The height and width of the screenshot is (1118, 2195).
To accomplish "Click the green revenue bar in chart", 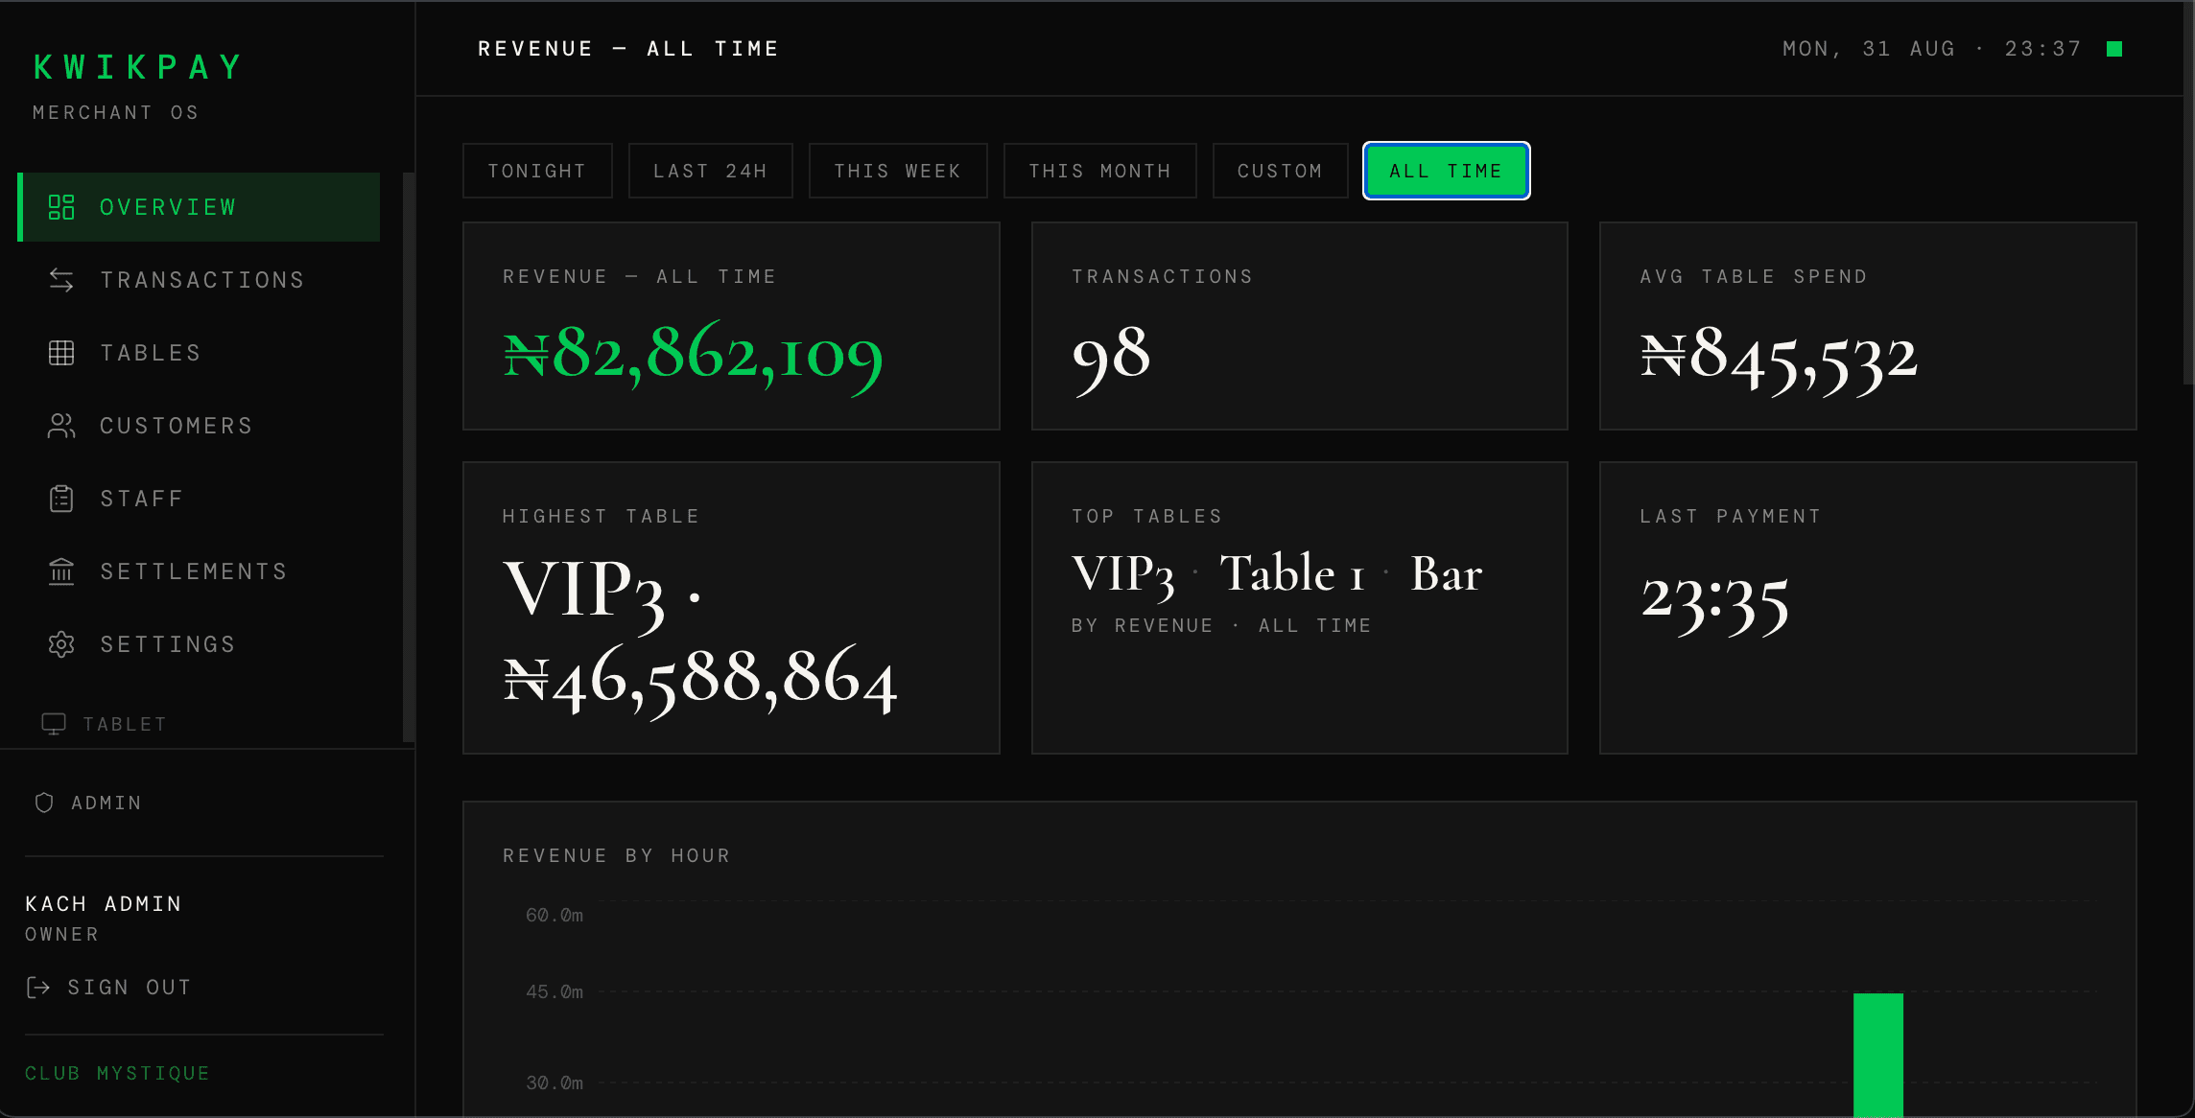I will (1878, 1055).
